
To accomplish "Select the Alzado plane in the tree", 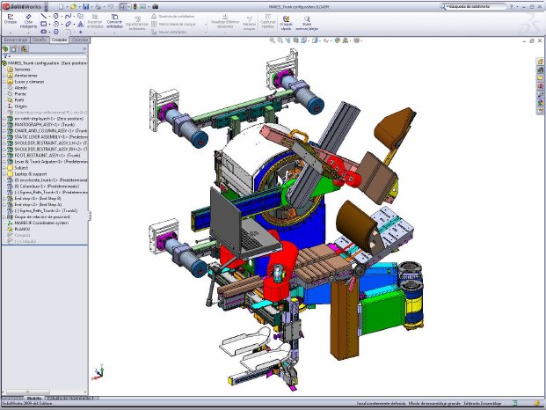I will 20,86.
